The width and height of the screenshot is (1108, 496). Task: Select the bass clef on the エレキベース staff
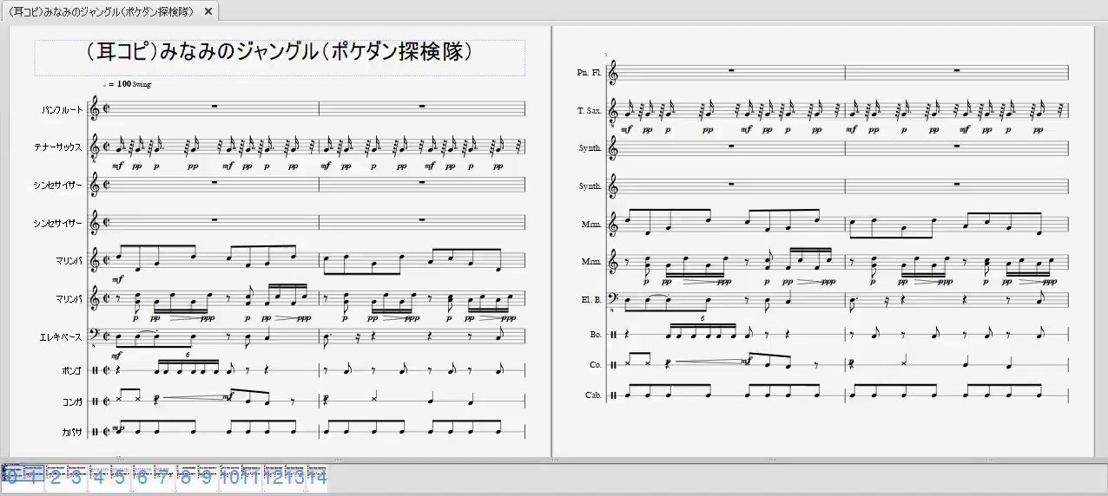(x=95, y=335)
